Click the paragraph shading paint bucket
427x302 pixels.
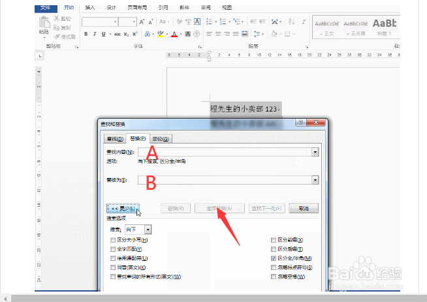pos(274,34)
